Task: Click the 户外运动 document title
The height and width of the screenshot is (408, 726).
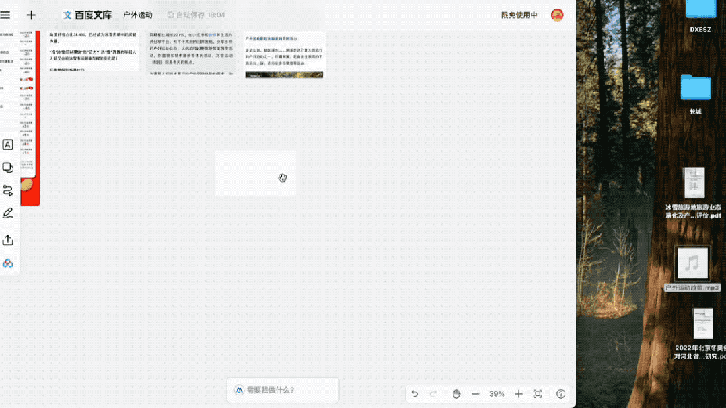Action: pyautogui.click(x=138, y=15)
